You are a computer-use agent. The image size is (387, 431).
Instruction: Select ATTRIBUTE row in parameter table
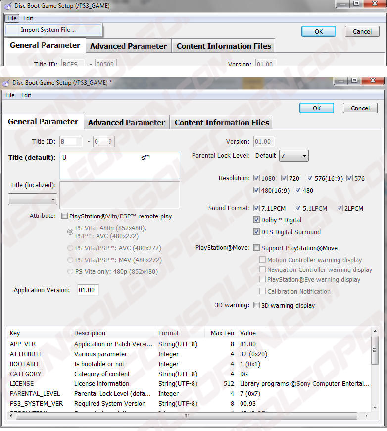(189, 354)
